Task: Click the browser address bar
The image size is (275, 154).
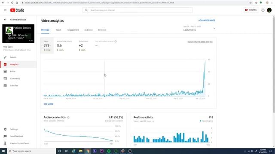Action: (135, 3)
